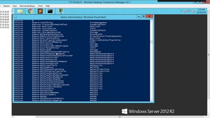The height and width of the screenshot is (118, 210).
Task: Click the DirectAccessClientComponents module name
Action: pyautogui.click(x=106, y=36)
